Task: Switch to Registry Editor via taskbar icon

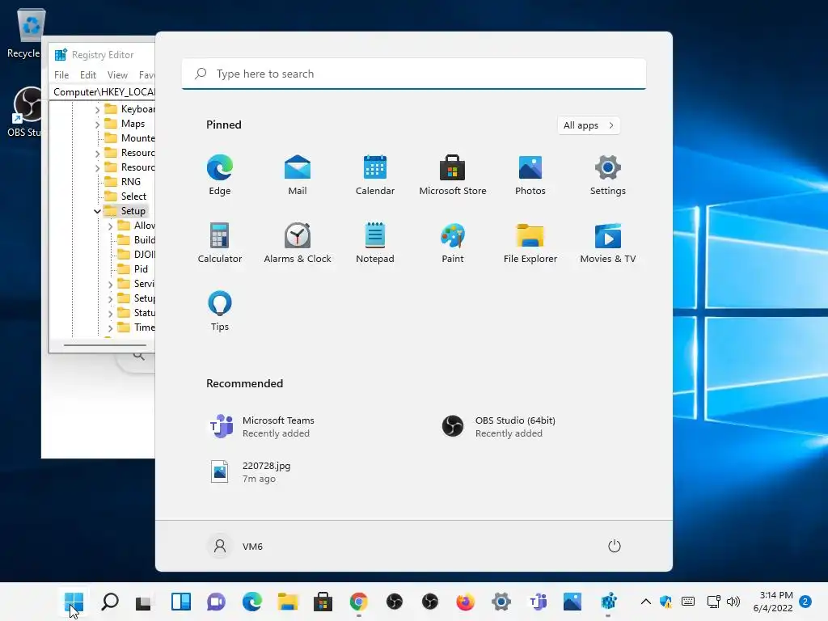Action: [x=608, y=602]
